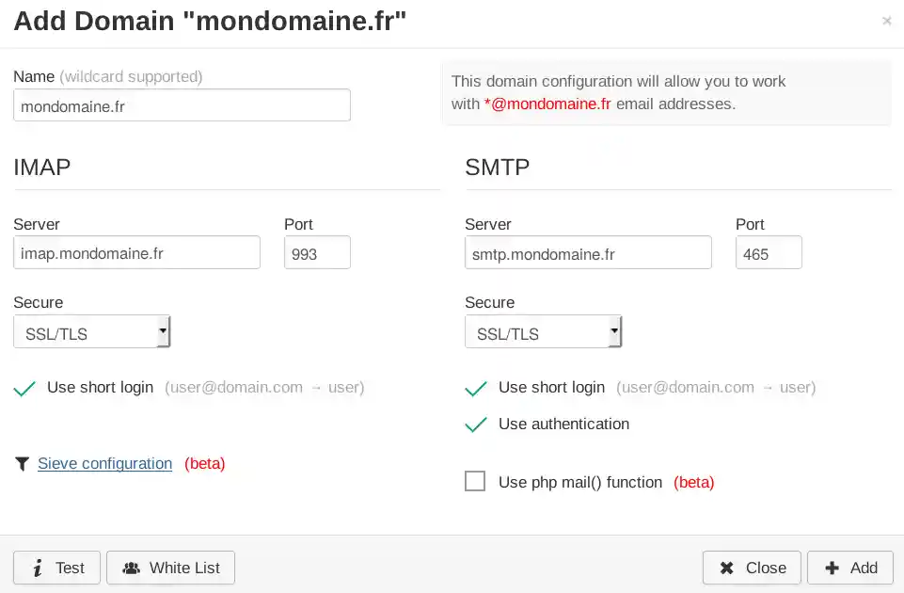Dismiss dialog with top-right X icon

[886, 21]
